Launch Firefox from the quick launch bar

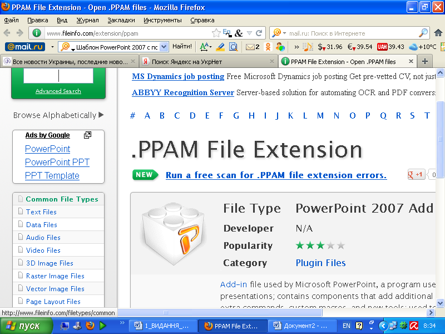pos(90,326)
